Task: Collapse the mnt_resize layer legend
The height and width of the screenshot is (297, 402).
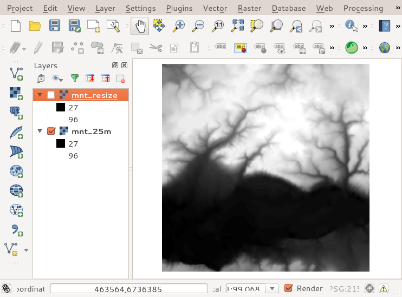Action: point(40,95)
